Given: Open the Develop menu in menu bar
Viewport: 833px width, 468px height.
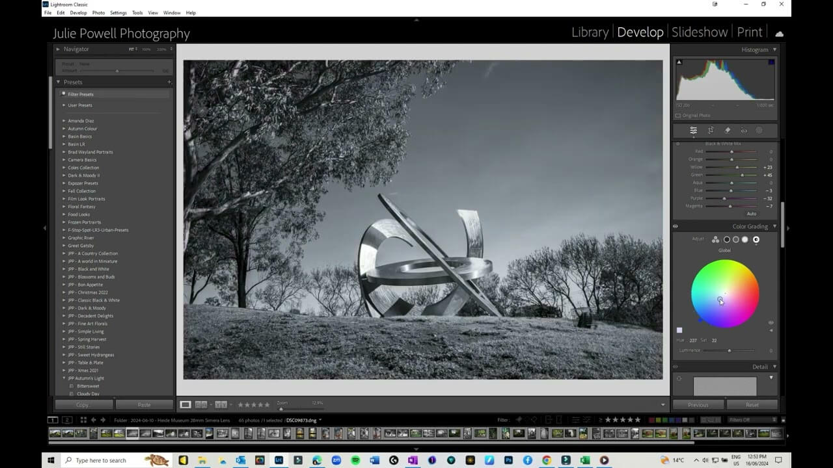Looking at the screenshot, I should pos(78,13).
